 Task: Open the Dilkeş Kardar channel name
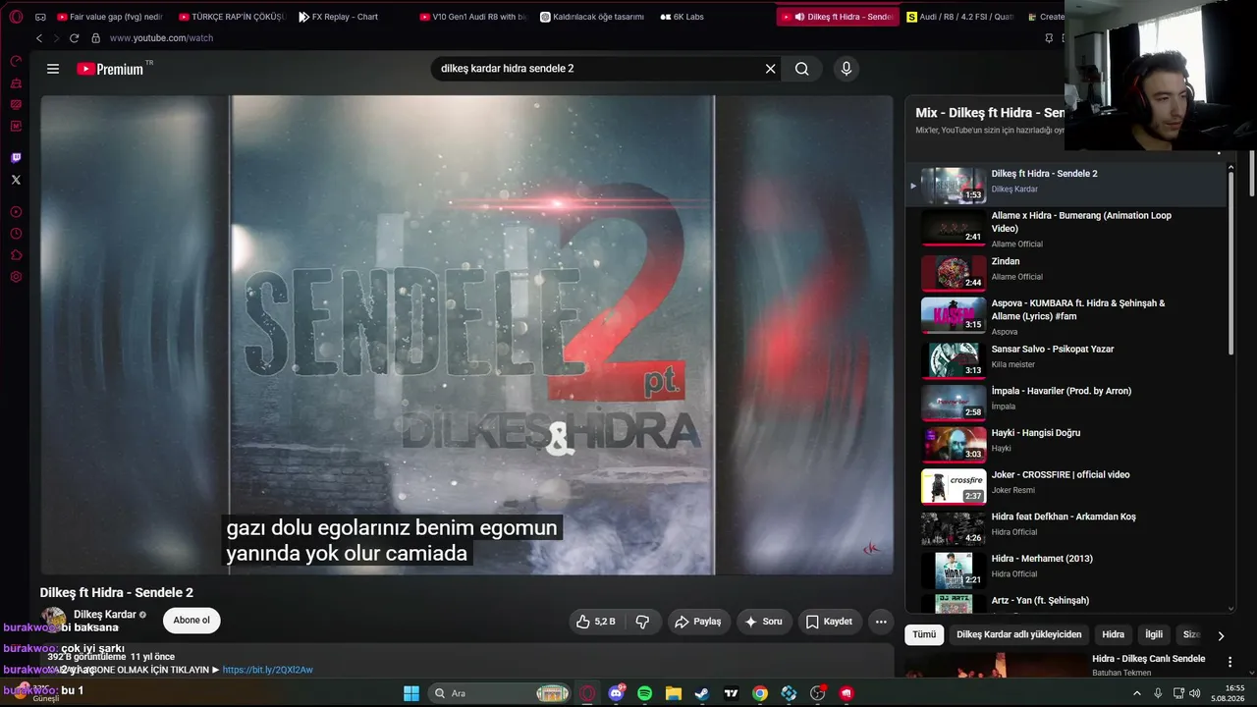[105, 615]
